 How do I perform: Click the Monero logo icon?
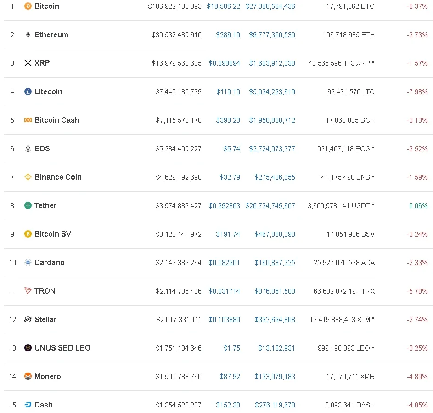coord(28,377)
